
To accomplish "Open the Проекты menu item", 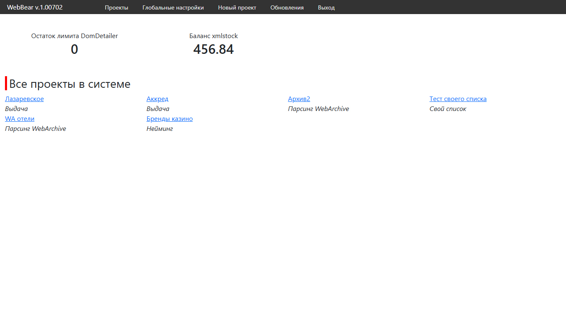I will 116,7.
